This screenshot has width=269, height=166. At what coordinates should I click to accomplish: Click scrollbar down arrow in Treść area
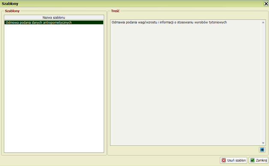pyautogui.click(x=263, y=143)
